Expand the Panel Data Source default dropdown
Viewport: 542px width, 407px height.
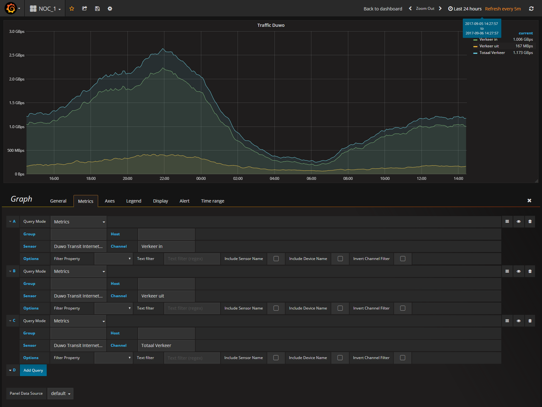pyautogui.click(x=61, y=393)
